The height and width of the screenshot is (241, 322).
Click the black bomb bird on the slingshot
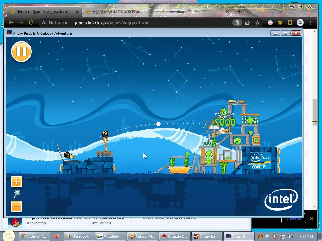point(105,134)
